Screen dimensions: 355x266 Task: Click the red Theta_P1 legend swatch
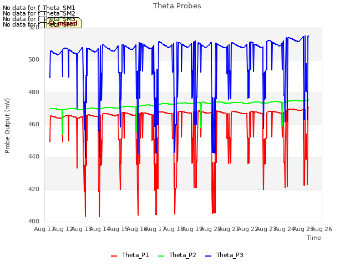[x=114, y=256]
